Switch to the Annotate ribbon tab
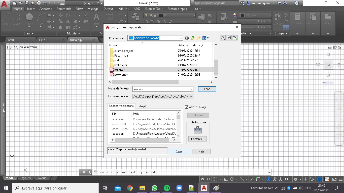The width and height of the screenshot is (344, 193). point(46,9)
